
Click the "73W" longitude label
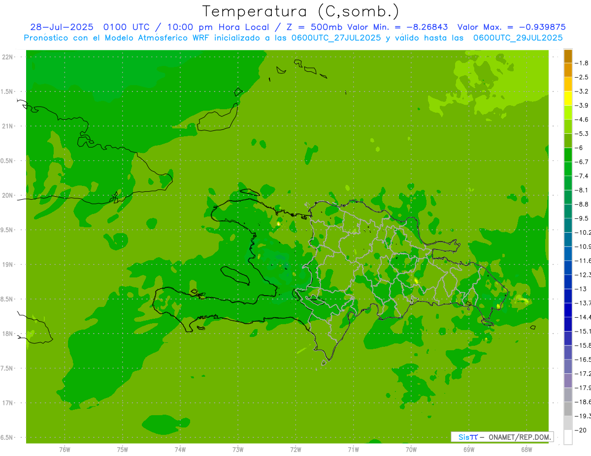click(x=238, y=449)
